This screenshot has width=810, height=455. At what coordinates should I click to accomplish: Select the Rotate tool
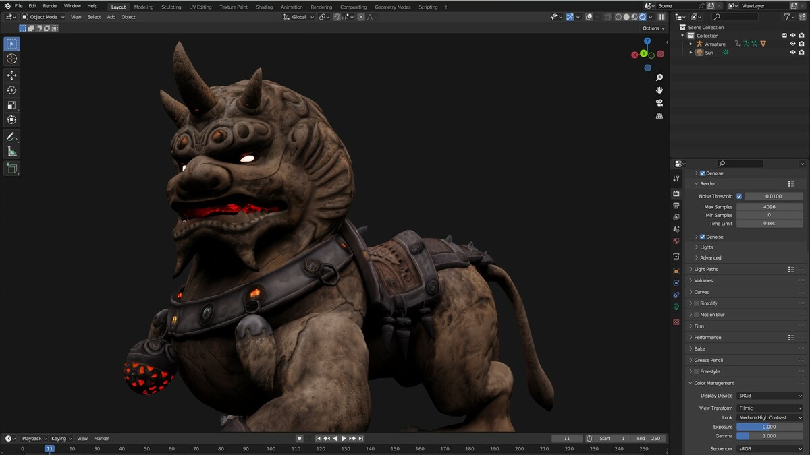pos(11,90)
